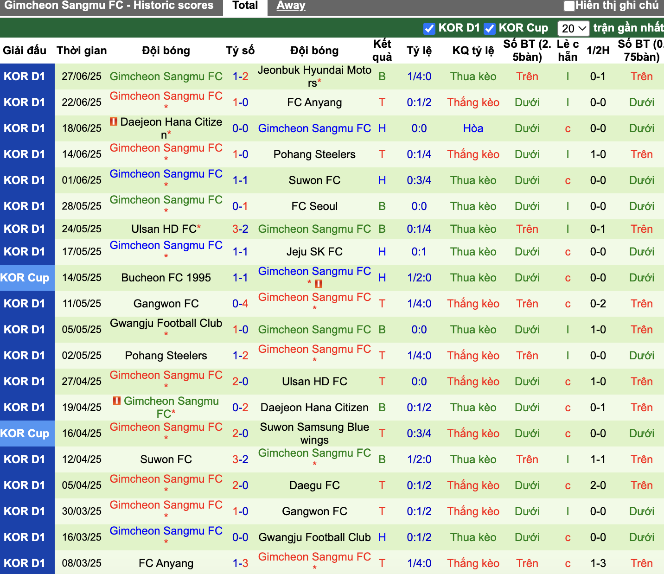Open FC Anyang link in 22/06/25 row

(x=314, y=102)
